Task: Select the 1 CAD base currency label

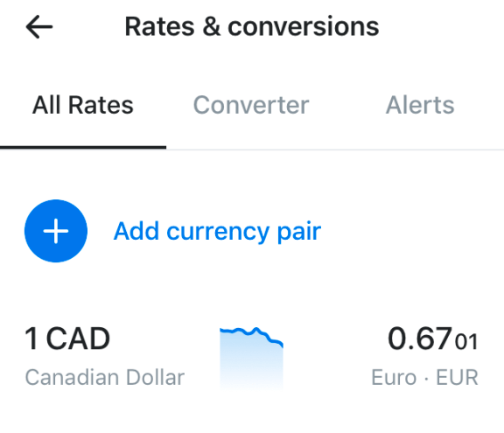Action: pyautogui.click(x=67, y=339)
